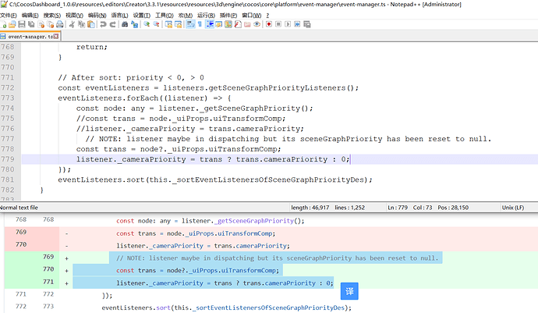The image size is (538, 313).
Task: Click the '// NOTE: listener maybe' line in the diff
Action: 278,258
